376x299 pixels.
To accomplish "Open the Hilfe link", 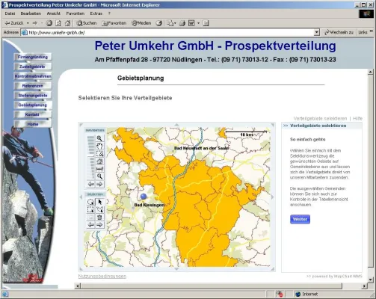I will tap(357, 119).
